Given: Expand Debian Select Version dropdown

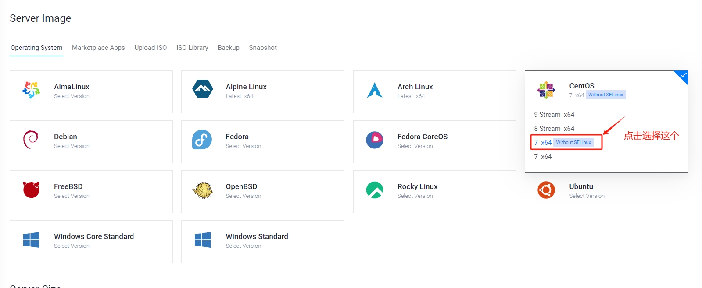Looking at the screenshot, I should (72, 146).
